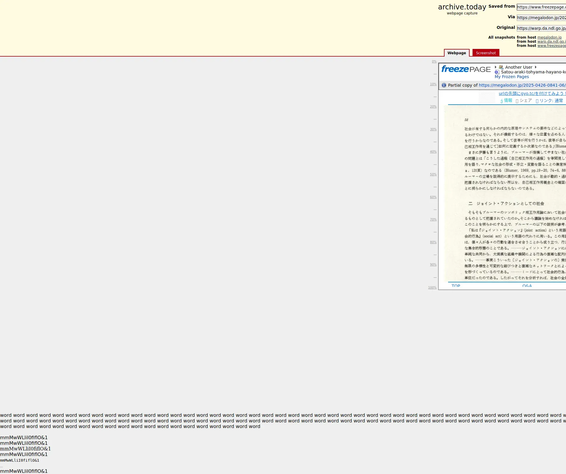Jump to the 100% scroll marker
Viewport: 566px width, 474px height.
(x=432, y=287)
